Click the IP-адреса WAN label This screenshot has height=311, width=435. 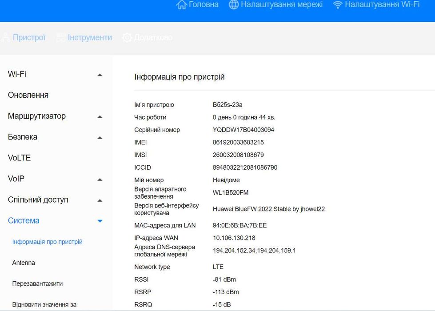click(156, 238)
